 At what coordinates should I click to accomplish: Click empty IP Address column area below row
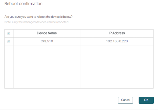click(x=117, y=67)
